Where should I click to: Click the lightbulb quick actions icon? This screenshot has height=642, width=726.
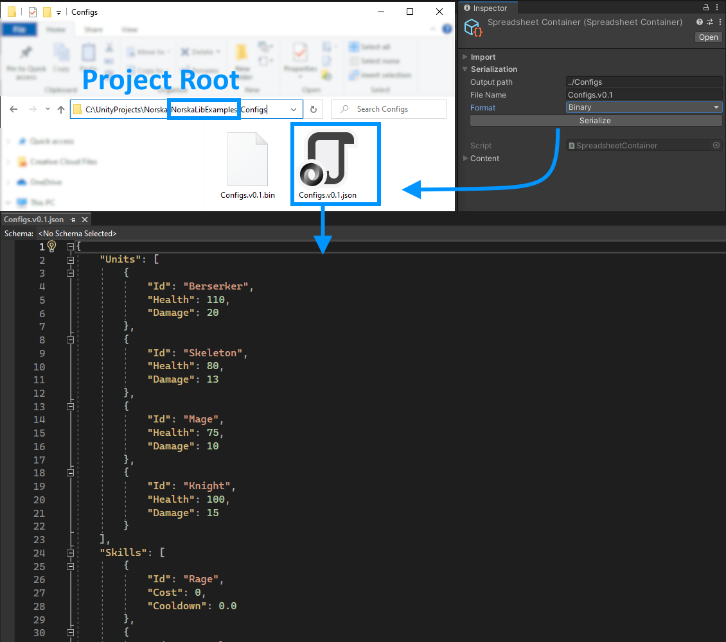click(x=52, y=246)
